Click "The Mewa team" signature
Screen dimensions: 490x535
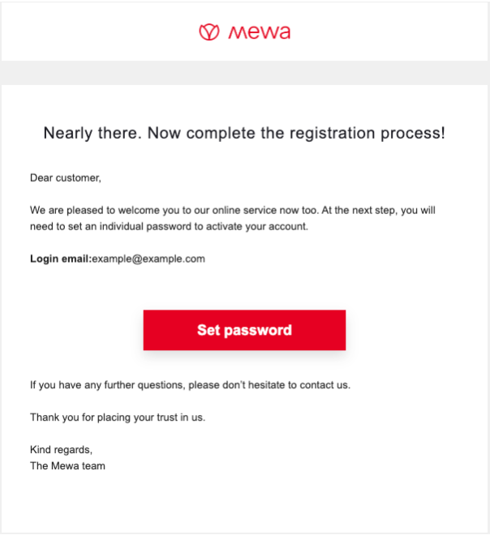click(67, 466)
